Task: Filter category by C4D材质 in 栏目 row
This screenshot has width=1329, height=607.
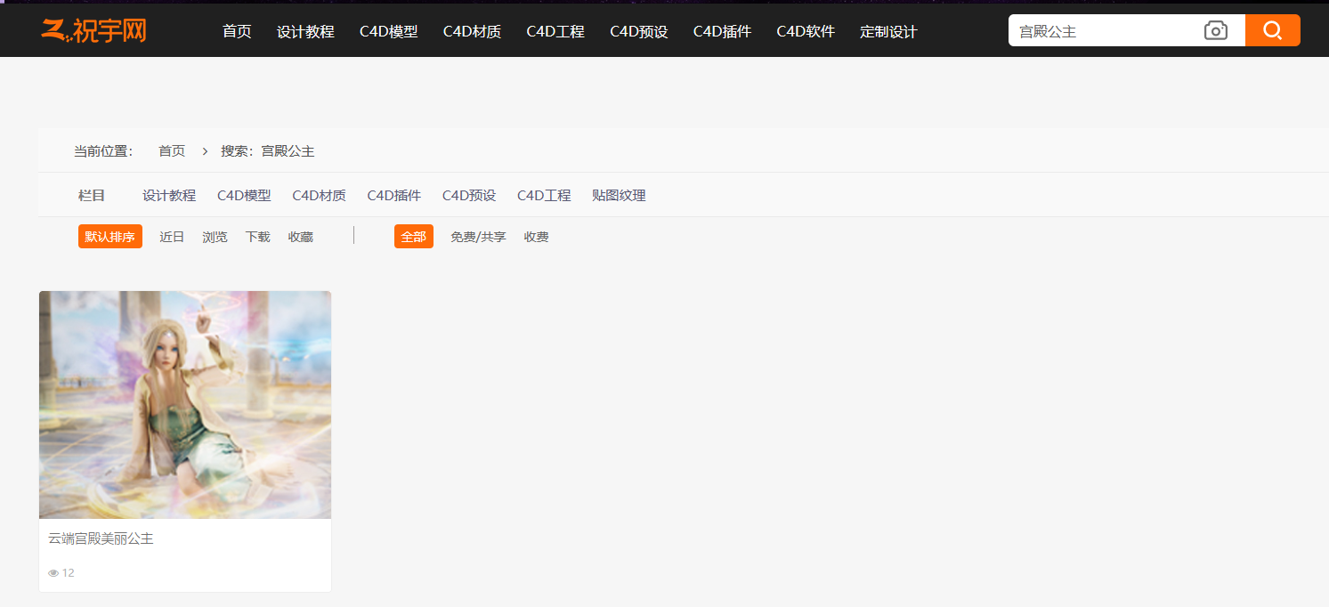Action: (319, 196)
